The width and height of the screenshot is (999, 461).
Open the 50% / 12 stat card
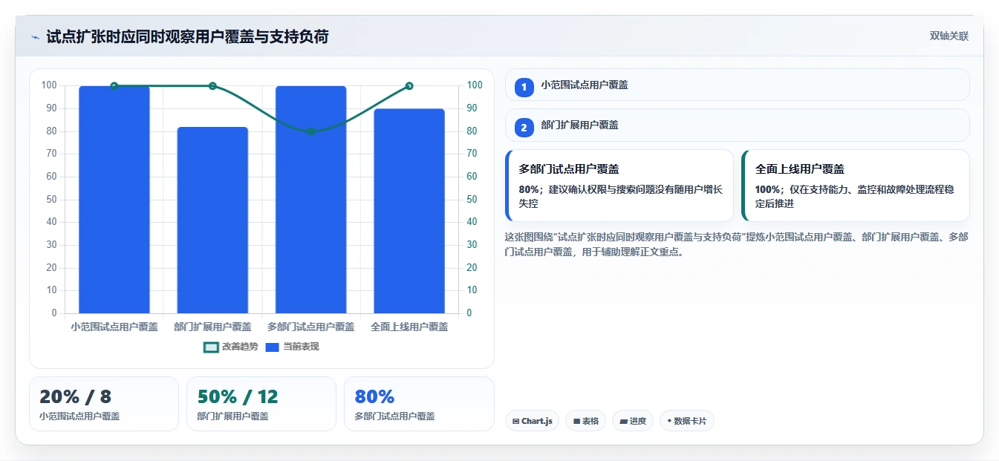(x=261, y=404)
